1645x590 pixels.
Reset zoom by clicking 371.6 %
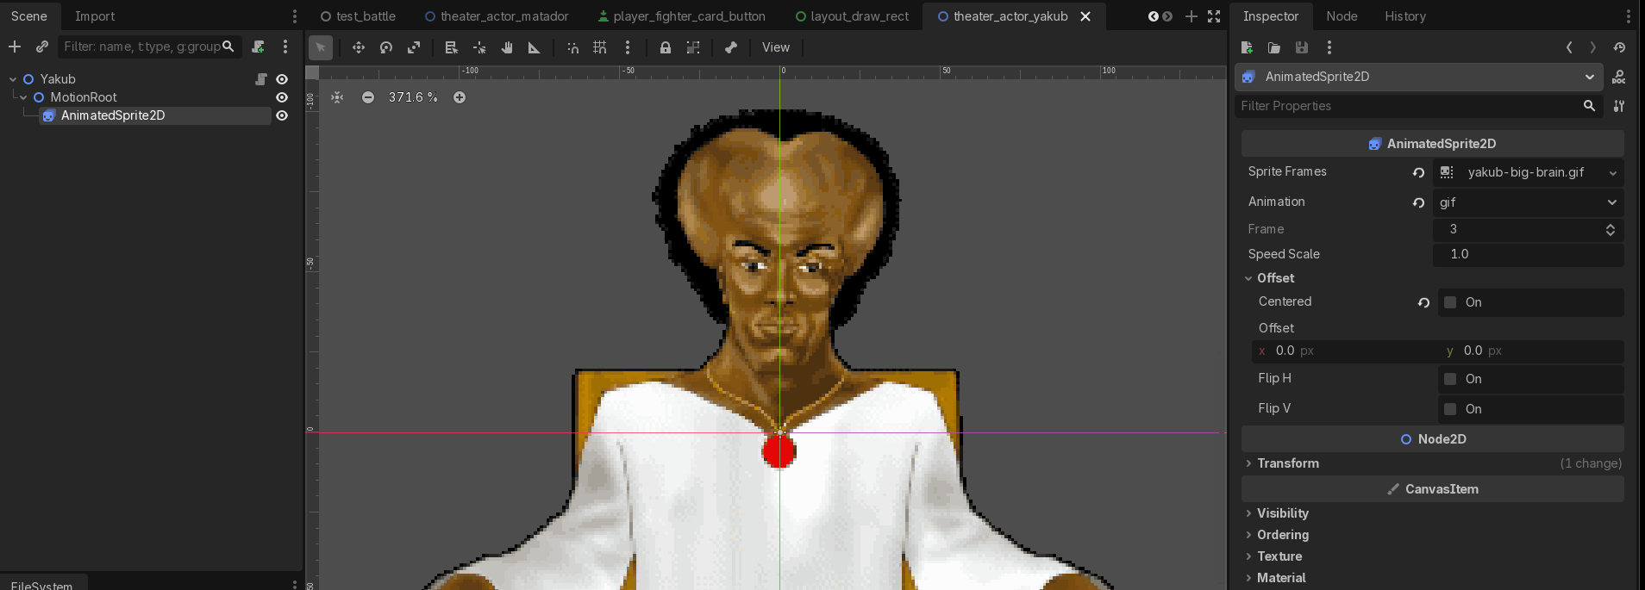(413, 97)
